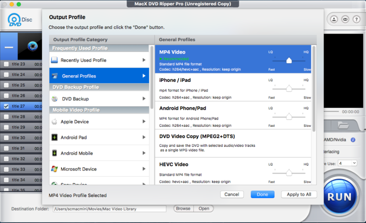Click the Android Pad icon
This screenshot has width=366, height=223.
[x=54, y=137]
